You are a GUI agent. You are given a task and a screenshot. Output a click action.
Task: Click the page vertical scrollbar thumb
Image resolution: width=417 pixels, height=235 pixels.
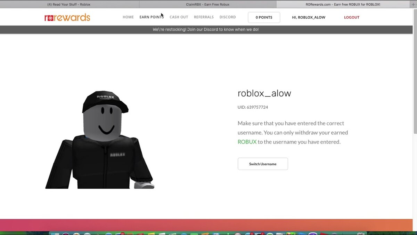coord(415,71)
